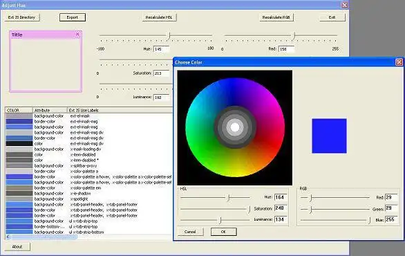Click Cancel in Choose Color dialog
The height and width of the screenshot is (256, 405).
tap(190, 232)
